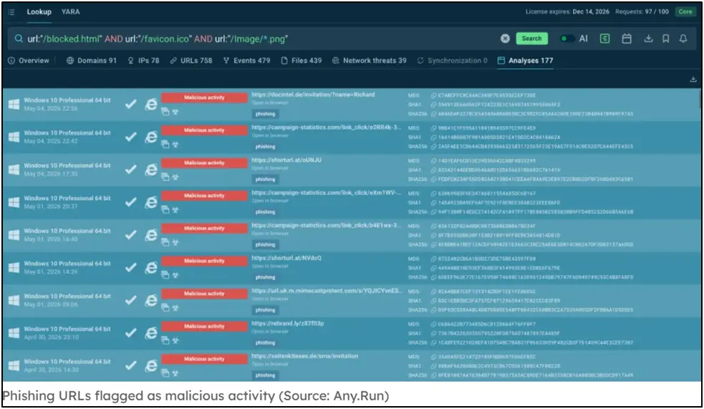The height and width of the screenshot is (409, 704).
Task: Click phishing tag on mimecastprotect row
Action: [x=266, y=310]
